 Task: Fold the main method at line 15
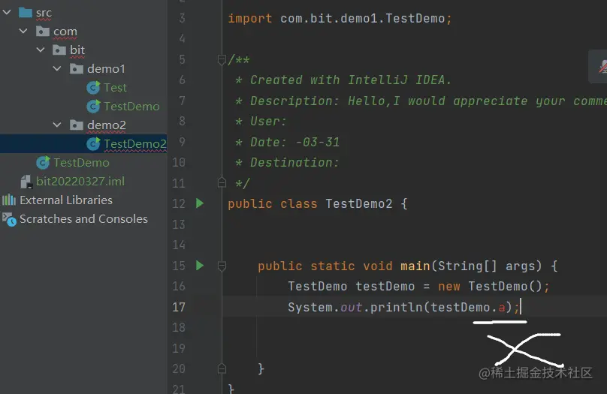coord(222,266)
